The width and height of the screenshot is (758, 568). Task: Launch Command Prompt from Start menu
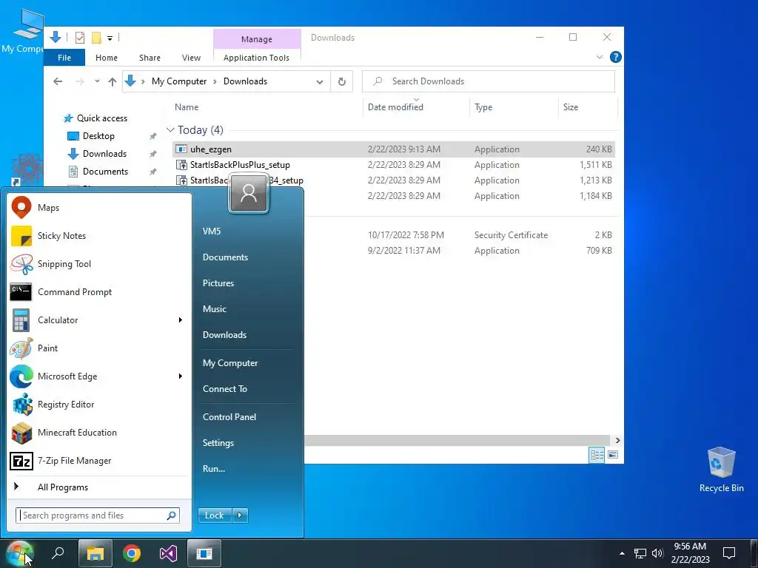click(99, 291)
